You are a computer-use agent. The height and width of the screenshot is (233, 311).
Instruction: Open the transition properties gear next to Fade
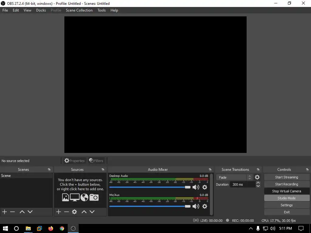click(257, 177)
